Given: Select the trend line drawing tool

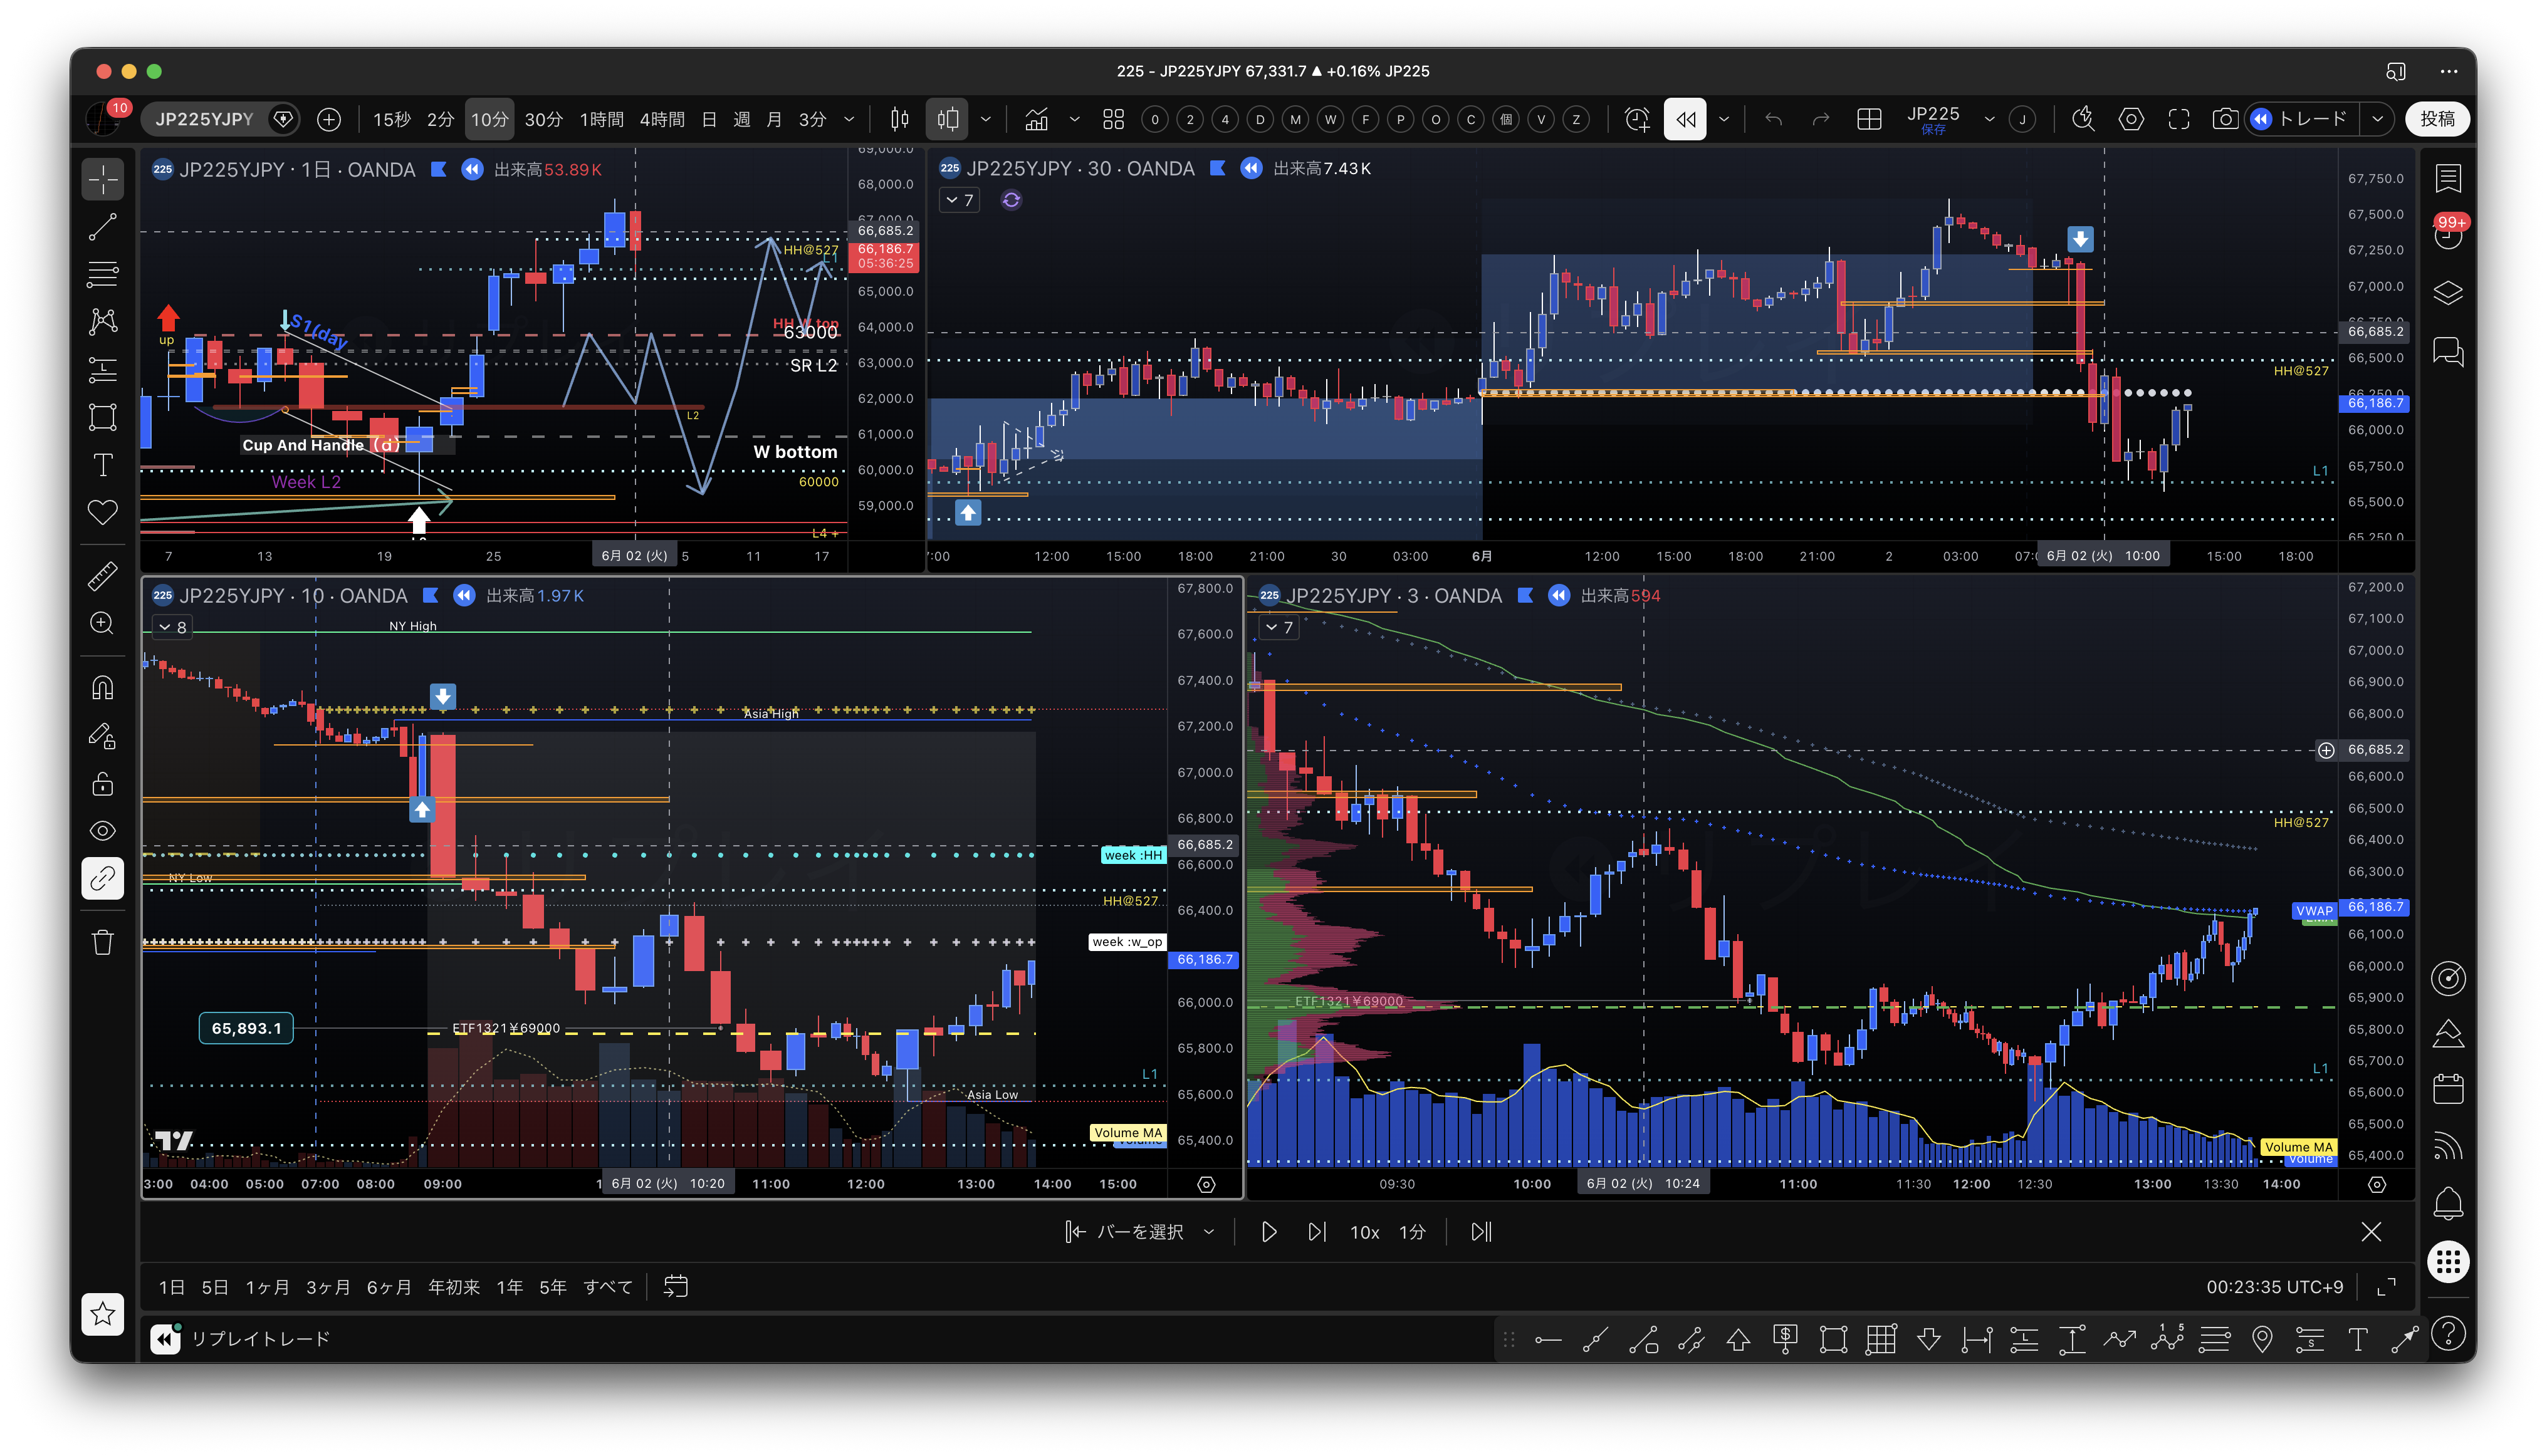Looking at the screenshot, I should click(103, 227).
